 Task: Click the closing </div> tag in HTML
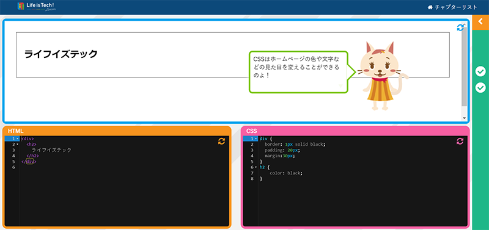(x=29, y=162)
